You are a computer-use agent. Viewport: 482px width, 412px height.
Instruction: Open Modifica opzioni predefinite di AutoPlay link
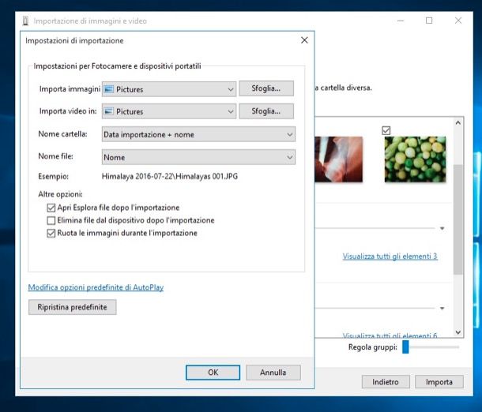coord(96,287)
